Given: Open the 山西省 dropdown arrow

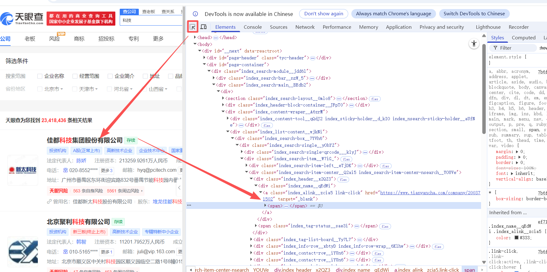Looking at the screenshot, I should tap(166, 89).
